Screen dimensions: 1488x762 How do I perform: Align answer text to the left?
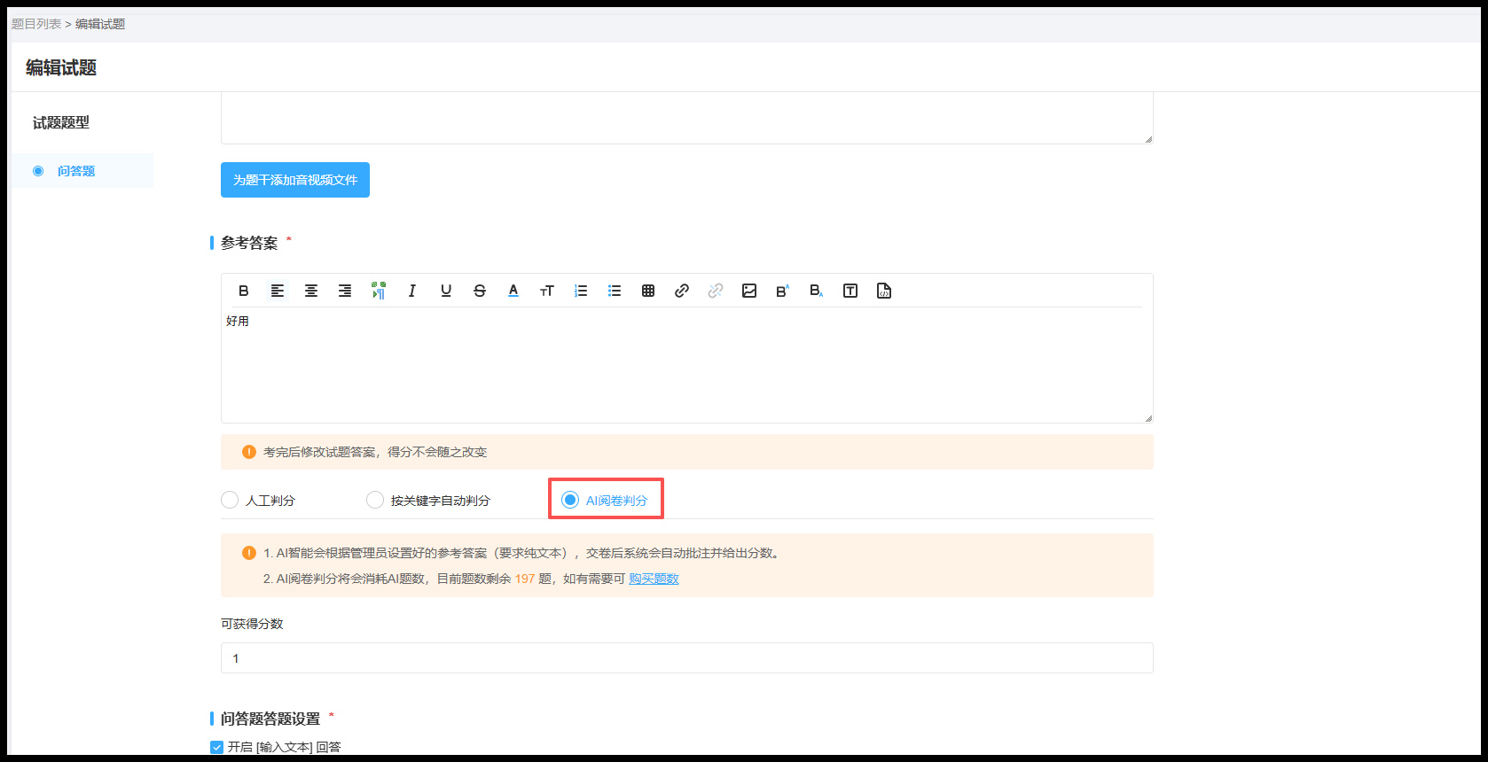coord(278,291)
